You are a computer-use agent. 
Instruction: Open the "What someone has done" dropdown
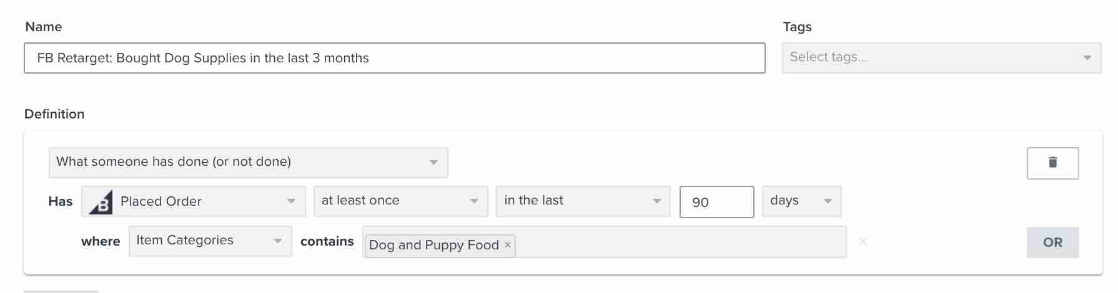click(237, 162)
